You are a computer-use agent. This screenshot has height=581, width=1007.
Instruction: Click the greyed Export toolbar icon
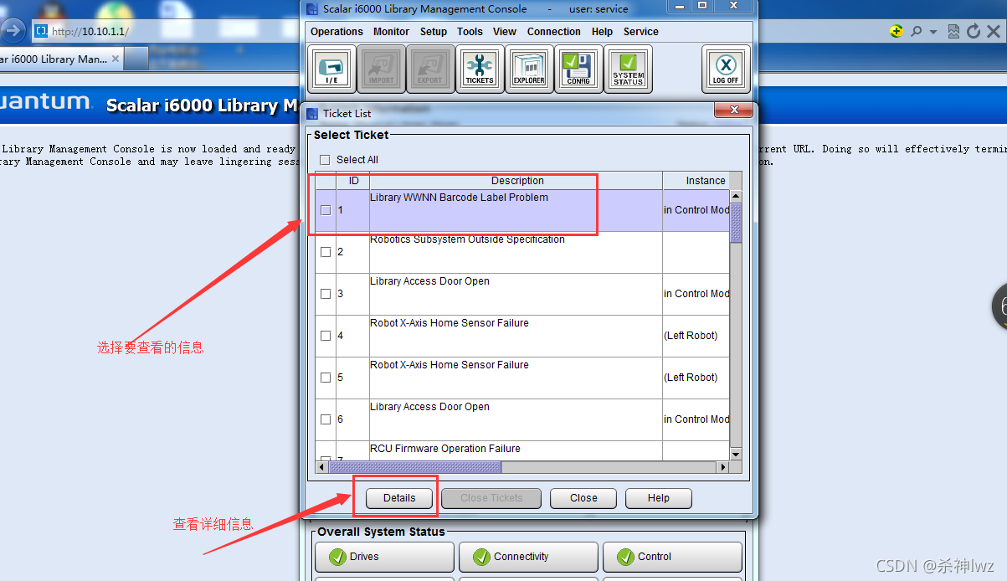[x=429, y=69]
